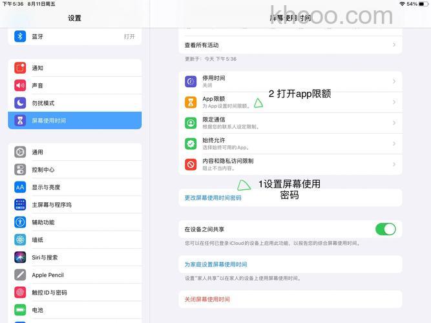Tap 查看所有活动 label
The image size is (431, 323).
pyautogui.click(x=202, y=45)
